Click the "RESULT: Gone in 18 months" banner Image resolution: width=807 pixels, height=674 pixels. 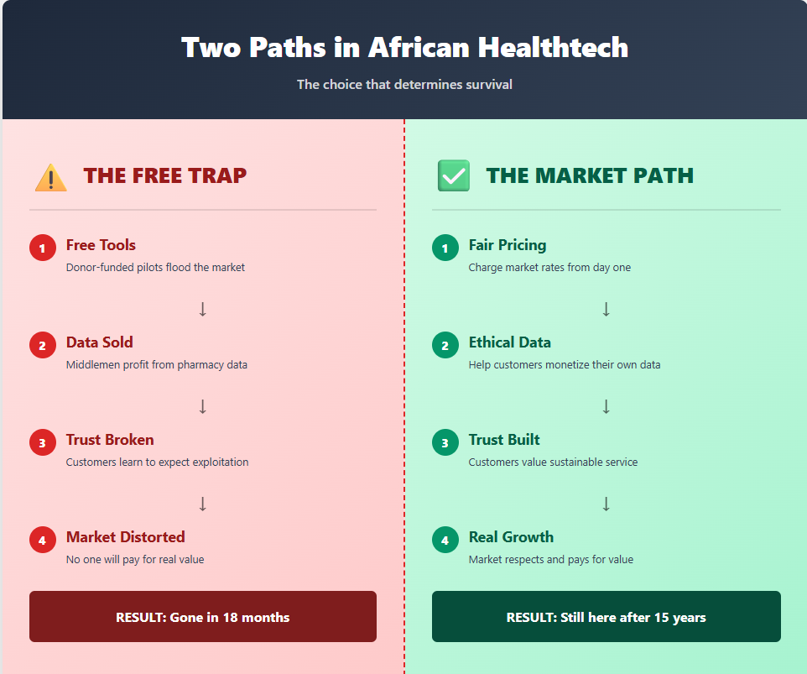[202, 617]
